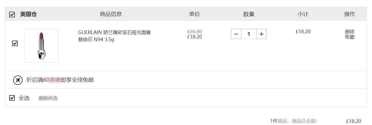Decrease quantity with the minus button
The width and height of the screenshot is (372, 125).
236,34
